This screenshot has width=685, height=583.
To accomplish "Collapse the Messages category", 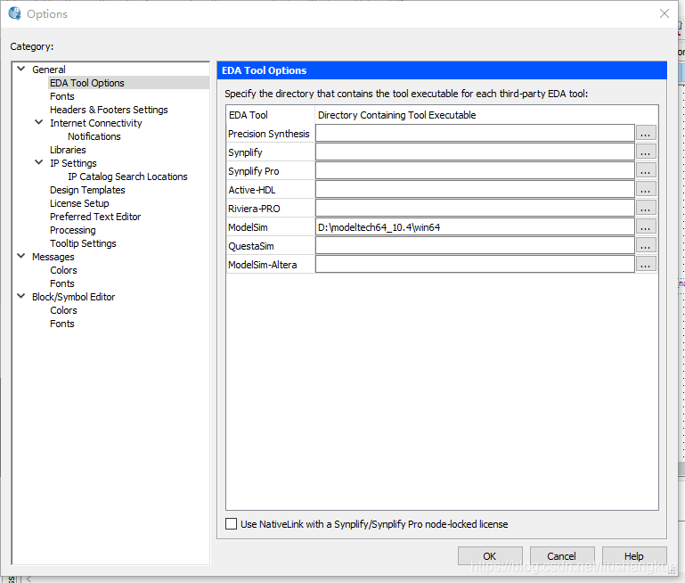I will coord(21,256).
